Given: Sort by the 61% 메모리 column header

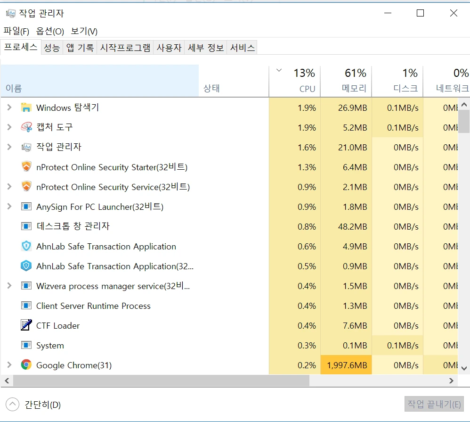Looking at the screenshot, I should [346, 81].
